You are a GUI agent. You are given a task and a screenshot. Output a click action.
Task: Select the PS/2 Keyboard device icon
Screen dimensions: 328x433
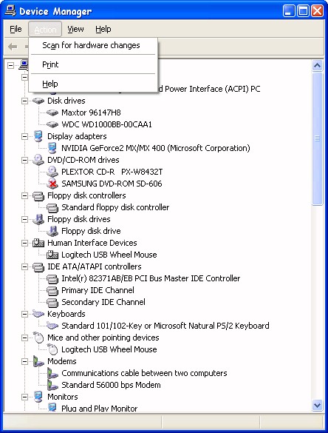tap(52, 326)
